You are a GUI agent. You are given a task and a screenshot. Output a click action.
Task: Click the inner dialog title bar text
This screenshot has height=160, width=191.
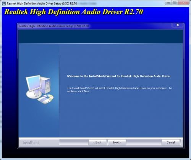coord(53,26)
